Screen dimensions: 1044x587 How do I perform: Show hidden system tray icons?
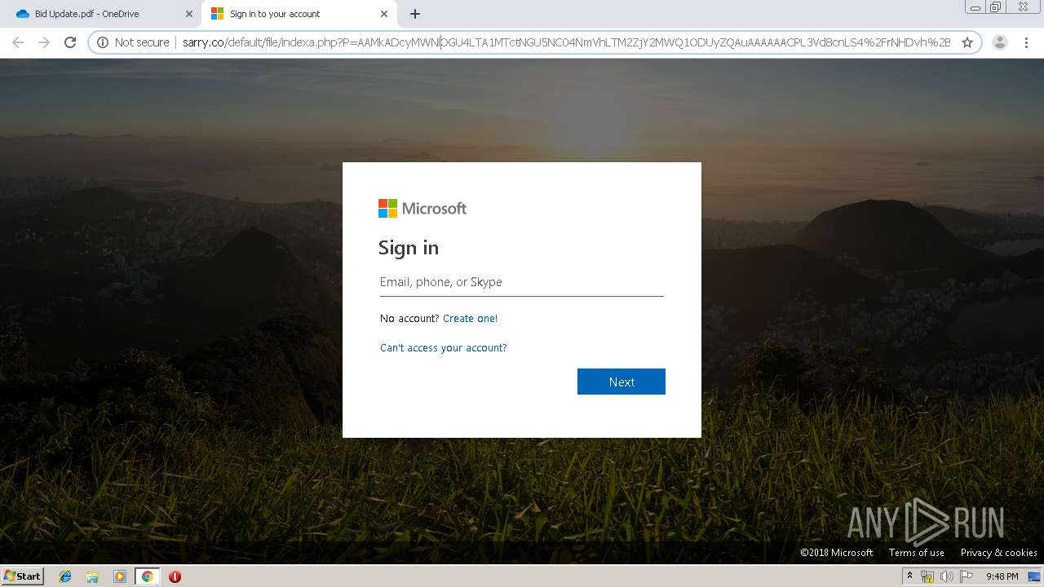coord(910,576)
